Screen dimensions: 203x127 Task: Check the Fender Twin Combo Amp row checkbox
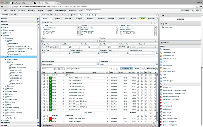[44, 119]
